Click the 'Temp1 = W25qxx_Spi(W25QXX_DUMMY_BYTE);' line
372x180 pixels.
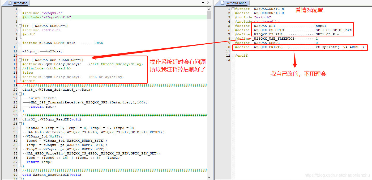(67, 145)
